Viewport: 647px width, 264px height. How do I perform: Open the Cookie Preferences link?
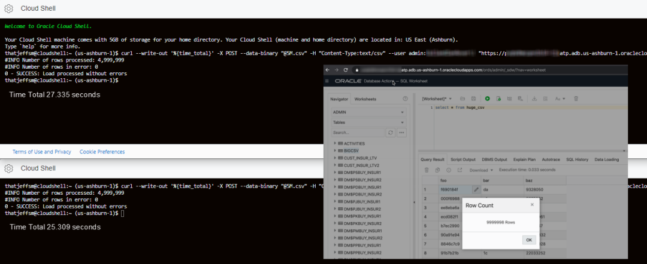(x=102, y=152)
